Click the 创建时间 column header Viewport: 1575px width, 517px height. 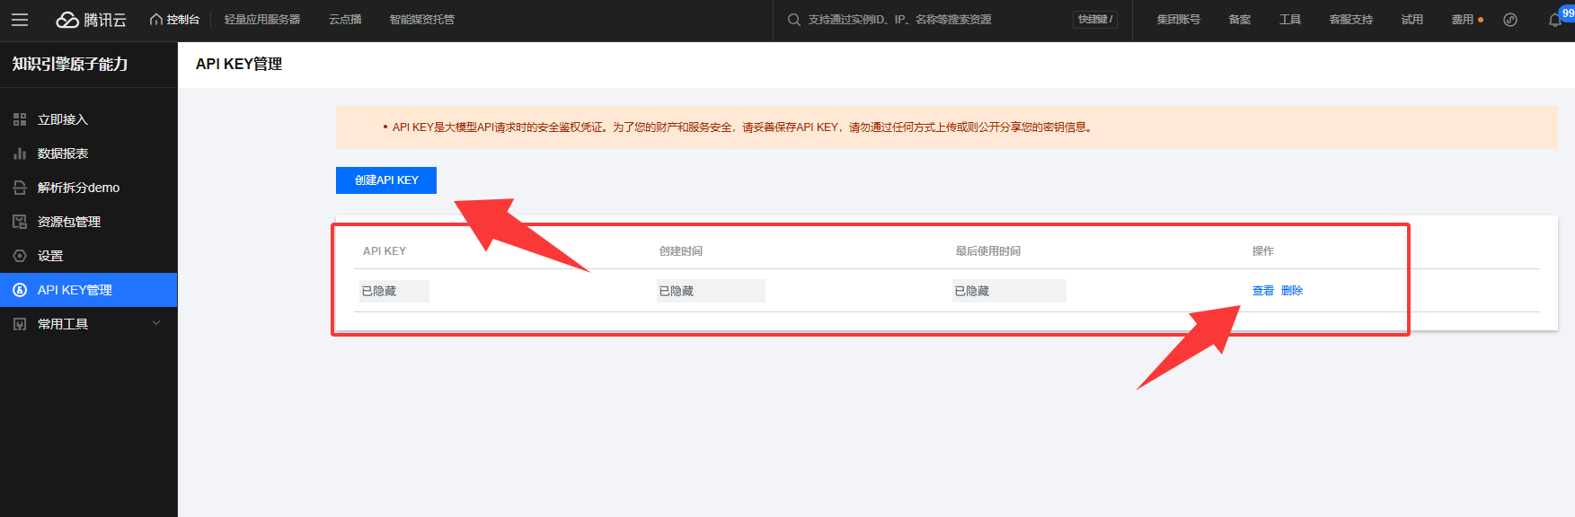[681, 251]
